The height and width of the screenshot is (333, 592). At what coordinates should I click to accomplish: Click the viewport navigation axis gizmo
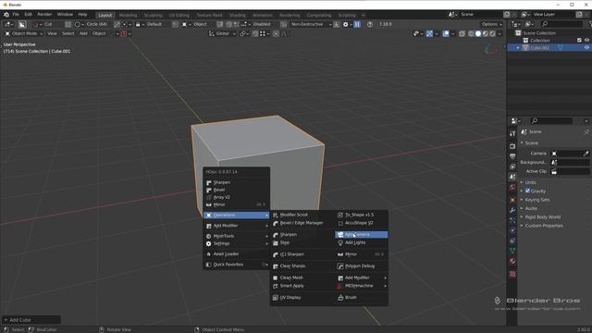(x=491, y=50)
